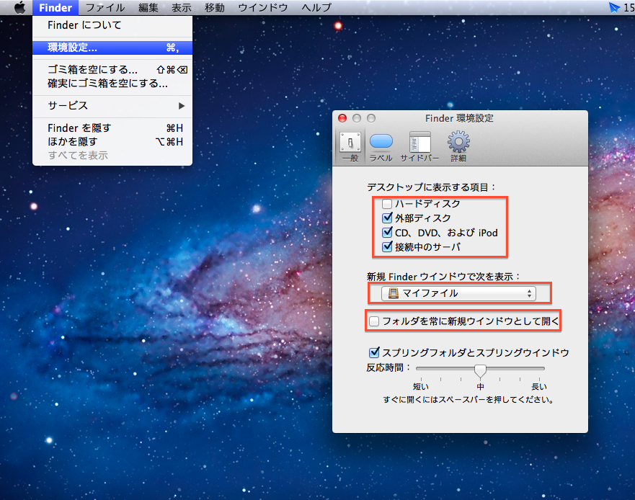This screenshot has height=500, width=635.
Task: Choose Finder を隠す menu item
Action: click(112, 128)
